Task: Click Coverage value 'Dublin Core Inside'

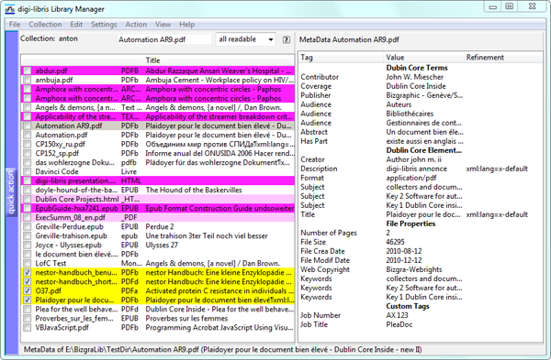Action: (416, 86)
